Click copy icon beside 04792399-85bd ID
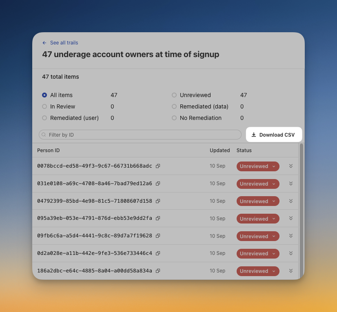 (x=158, y=201)
